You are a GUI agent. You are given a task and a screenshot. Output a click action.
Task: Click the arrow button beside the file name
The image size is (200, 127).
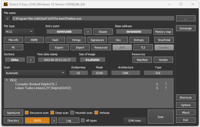tap(8, 19)
